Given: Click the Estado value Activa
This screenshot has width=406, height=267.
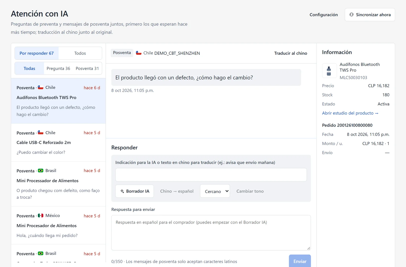Looking at the screenshot, I should point(383,104).
